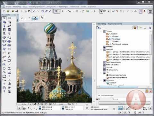The height and width of the screenshot is (116, 154).
Task: Click the Settings button below Navigator properties
Action: (124, 103)
